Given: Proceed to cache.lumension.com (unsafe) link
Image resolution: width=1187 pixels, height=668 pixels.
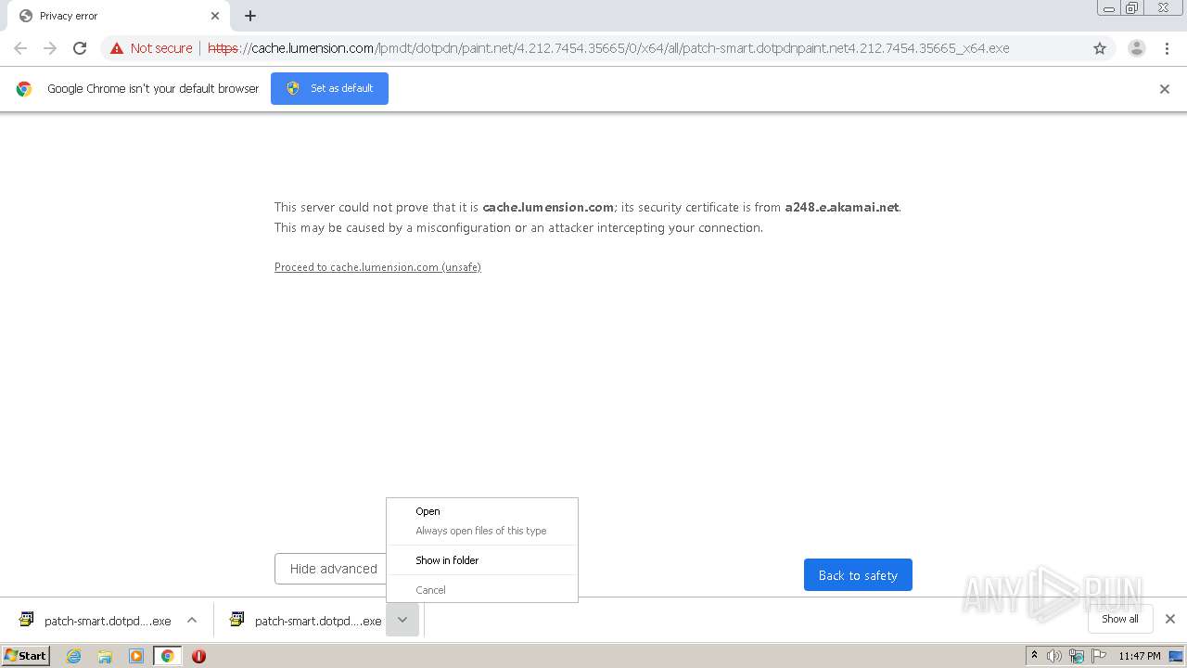Looking at the screenshot, I should [x=377, y=267].
